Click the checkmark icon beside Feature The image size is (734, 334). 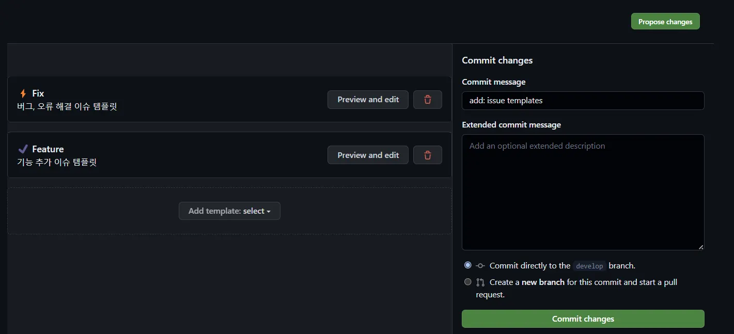tap(23, 149)
